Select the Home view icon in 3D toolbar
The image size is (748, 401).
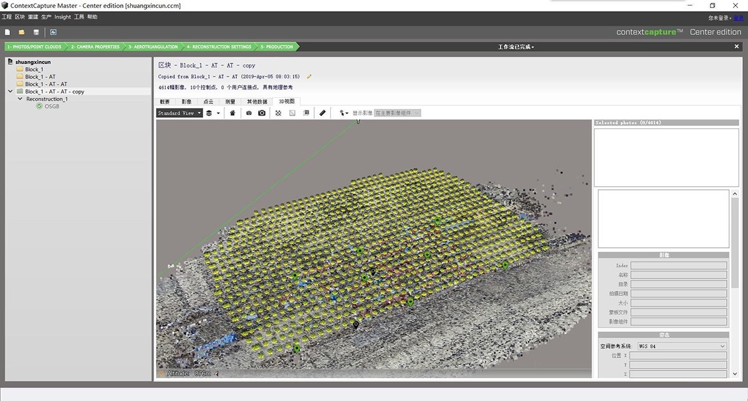[232, 113]
